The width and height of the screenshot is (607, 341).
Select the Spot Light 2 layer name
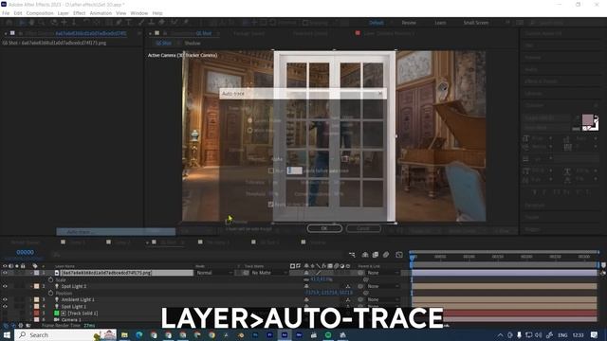pos(74,286)
